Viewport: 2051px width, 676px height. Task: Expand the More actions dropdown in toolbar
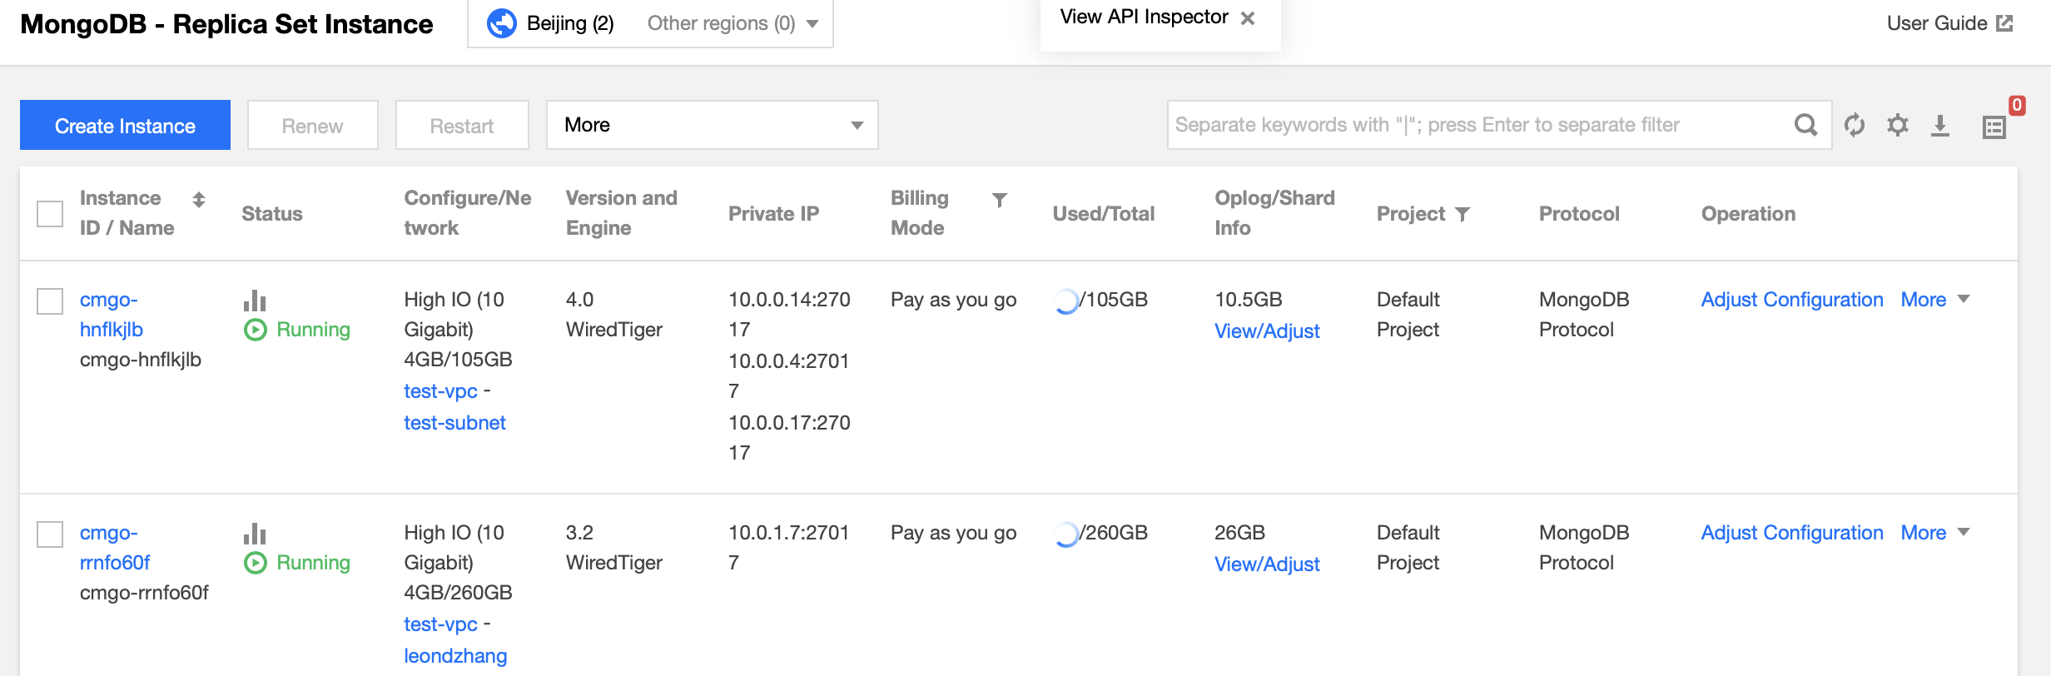coord(712,125)
